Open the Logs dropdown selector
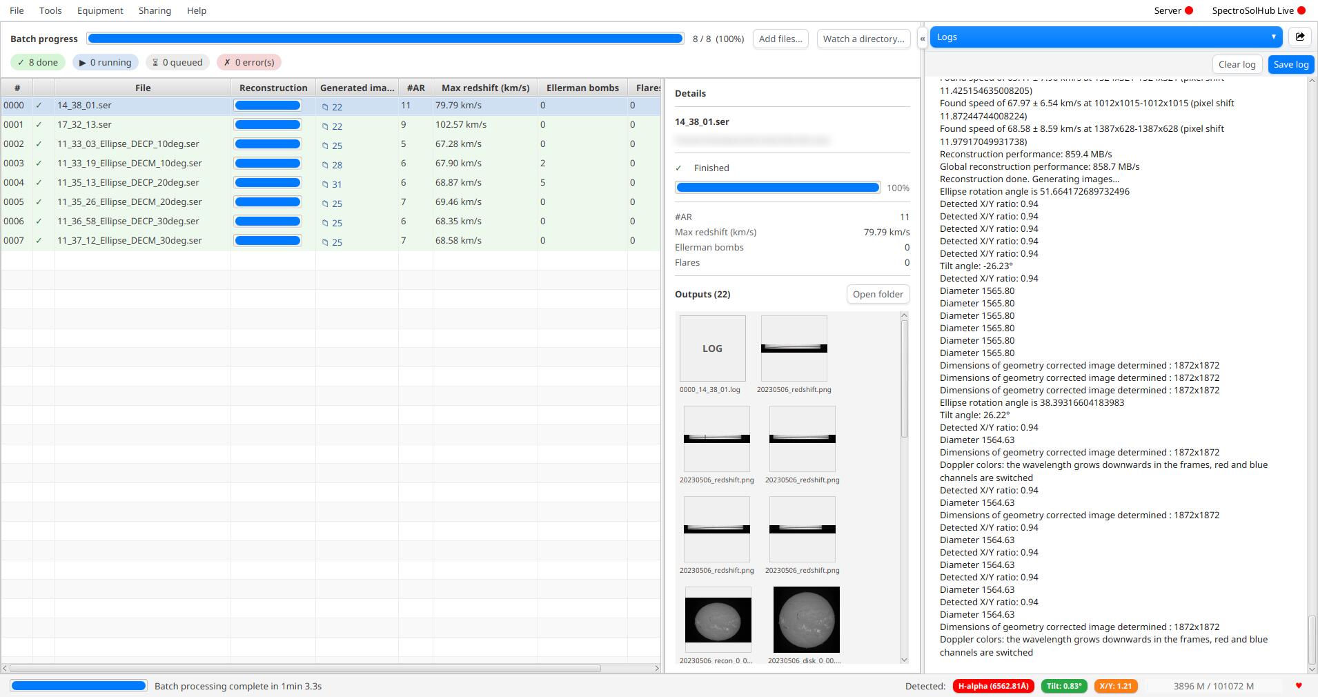This screenshot has height=697, width=1318. tap(1106, 37)
